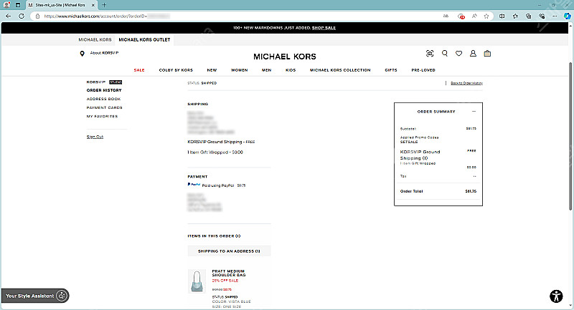Image resolution: width=574 pixels, height=310 pixels.
Task: Toggle split screen icon
Action: click(x=502, y=16)
